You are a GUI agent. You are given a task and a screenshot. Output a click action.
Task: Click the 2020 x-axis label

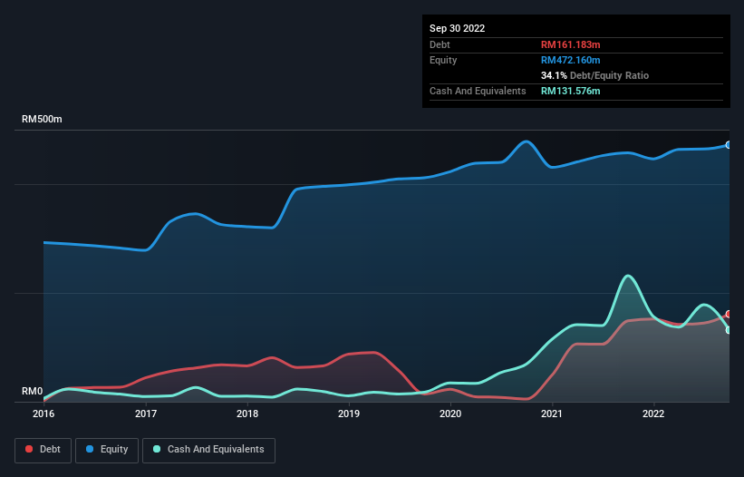point(450,414)
